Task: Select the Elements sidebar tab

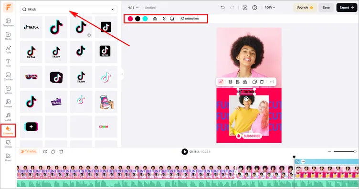Action: pos(8,130)
